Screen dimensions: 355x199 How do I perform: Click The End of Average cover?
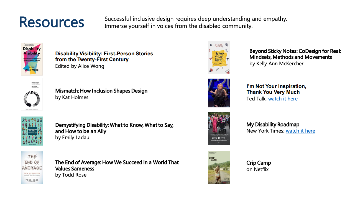pos(32,168)
